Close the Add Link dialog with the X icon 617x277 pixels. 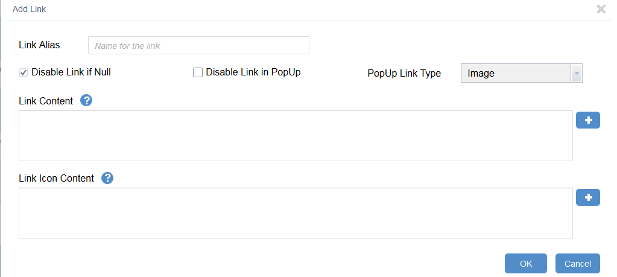pyautogui.click(x=601, y=9)
